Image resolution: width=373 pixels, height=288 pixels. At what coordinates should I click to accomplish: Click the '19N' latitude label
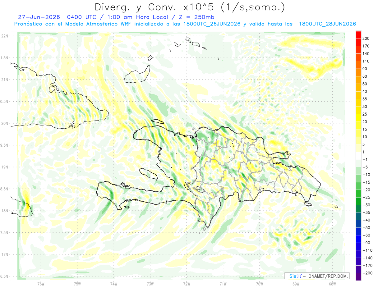point(5,167)
